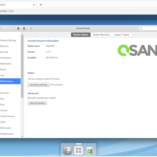The height and width of the screenshot is (157, 157).
Task: Click the sidebar scrollbar thumb
Action: coord(22,66)
